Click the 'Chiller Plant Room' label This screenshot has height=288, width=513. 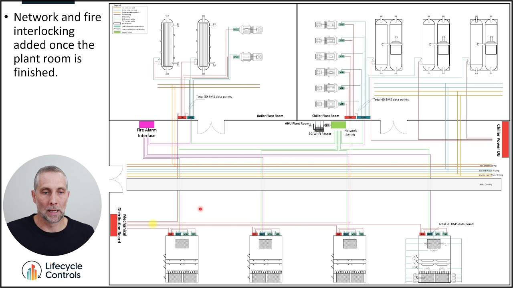pyautogui.click(x=326, y=116)
